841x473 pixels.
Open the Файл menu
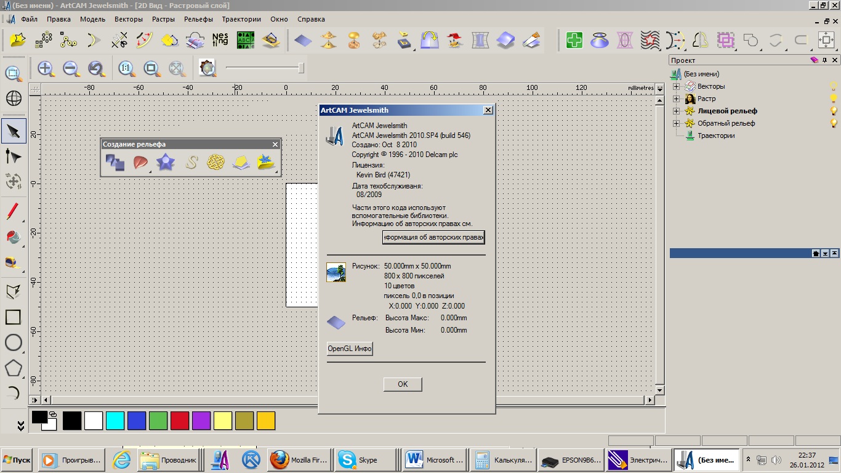(x=29, y=19)
